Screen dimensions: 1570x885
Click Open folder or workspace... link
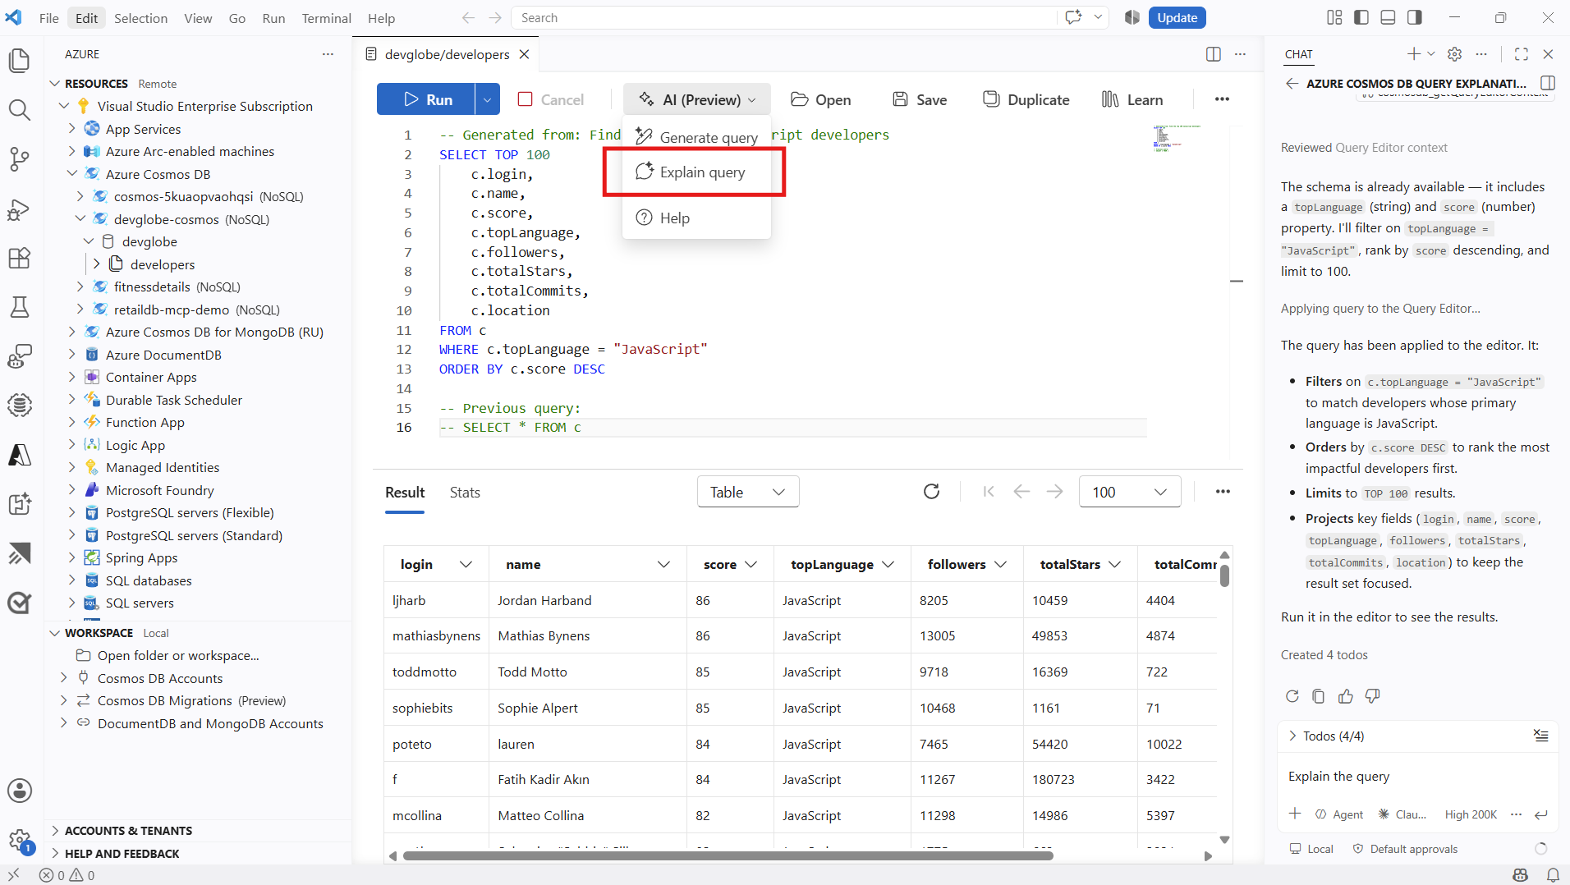point(178,655)
